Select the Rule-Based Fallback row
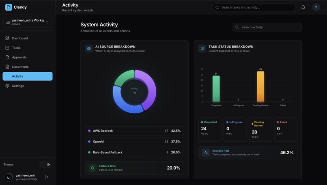The height and width of the screenshot is (185, 327). (x=134, y=153)
